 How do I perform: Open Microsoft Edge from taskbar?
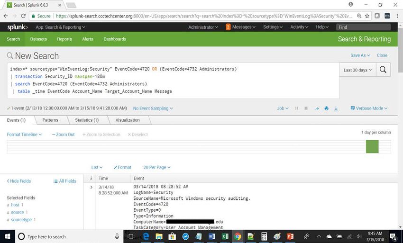146,236
